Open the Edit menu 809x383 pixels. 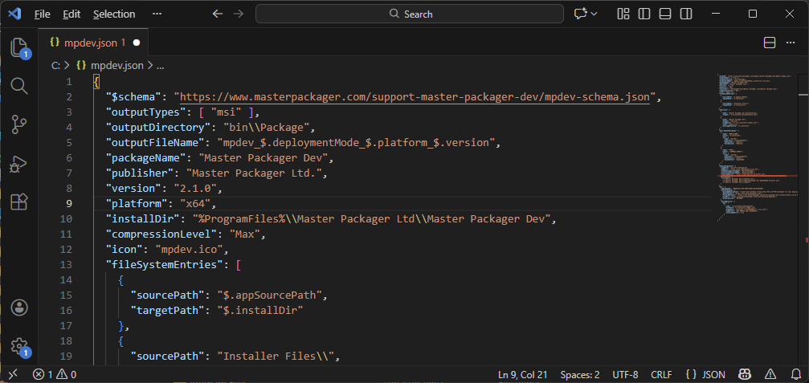(x=72, y=14)
